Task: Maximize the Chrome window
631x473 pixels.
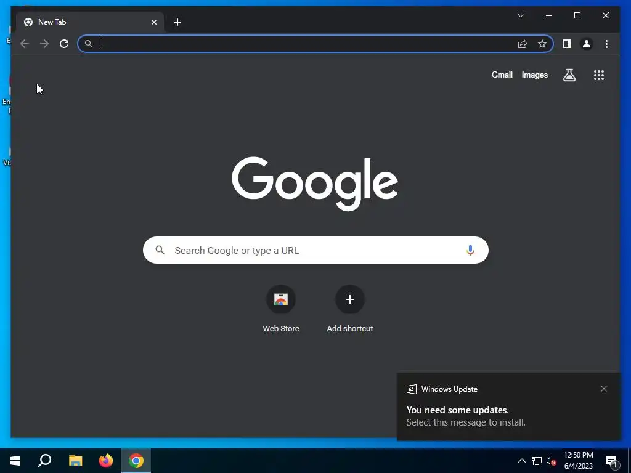Action: 577,15
